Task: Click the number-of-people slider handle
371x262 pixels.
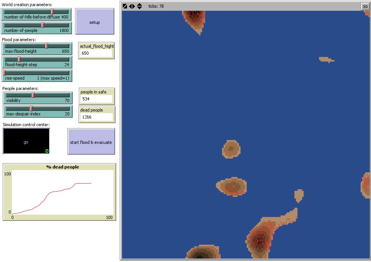Action: [43, 25]
